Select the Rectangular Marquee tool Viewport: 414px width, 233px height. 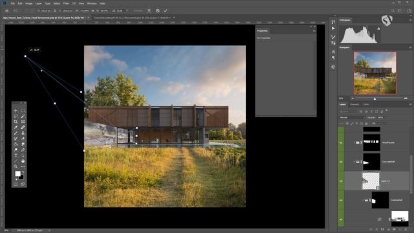click(23, 111)
